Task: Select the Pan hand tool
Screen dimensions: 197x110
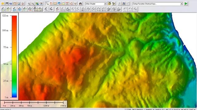Action: tap(51, 4)
